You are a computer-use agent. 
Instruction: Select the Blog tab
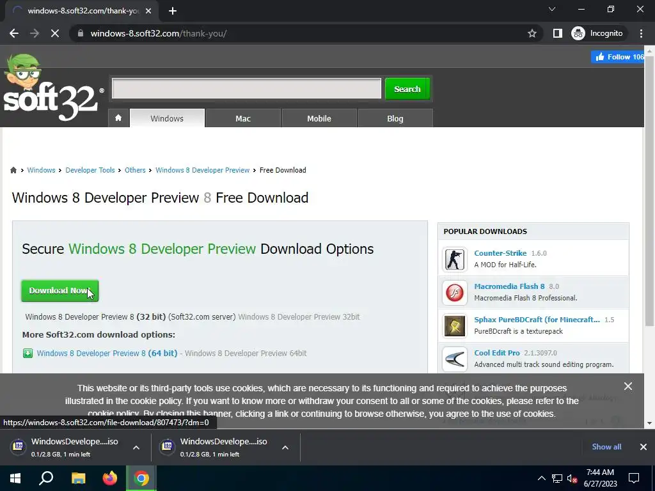pos(395,118)
